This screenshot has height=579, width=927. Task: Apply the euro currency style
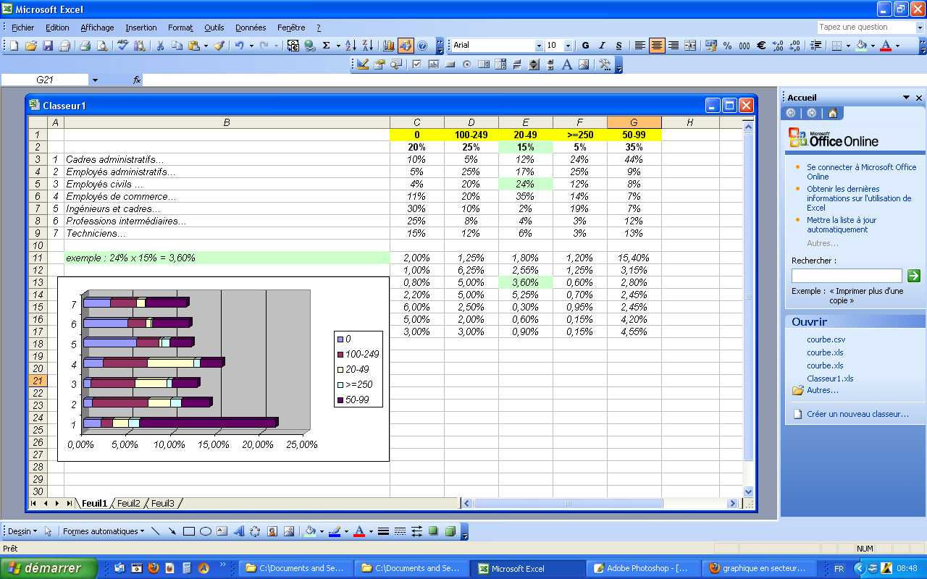point(761,46)
